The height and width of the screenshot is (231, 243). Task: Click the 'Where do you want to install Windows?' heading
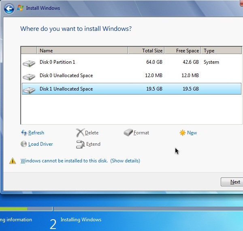coord(76,29)
